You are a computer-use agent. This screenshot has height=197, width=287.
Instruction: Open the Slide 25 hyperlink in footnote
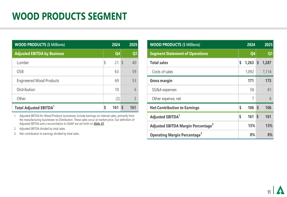[x=99, y=124]
